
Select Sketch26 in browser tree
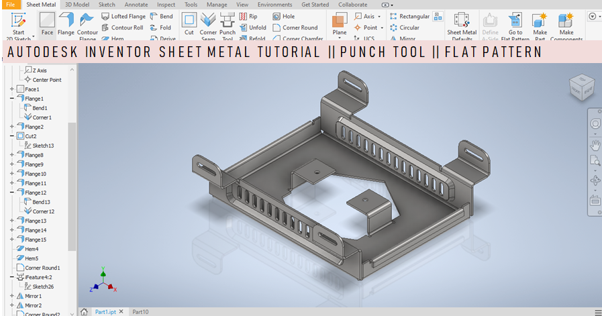[x=39, y=286]
